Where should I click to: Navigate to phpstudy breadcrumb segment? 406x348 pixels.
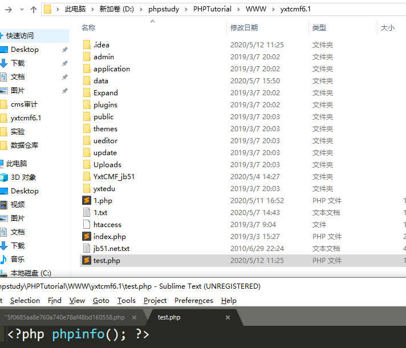164,9
